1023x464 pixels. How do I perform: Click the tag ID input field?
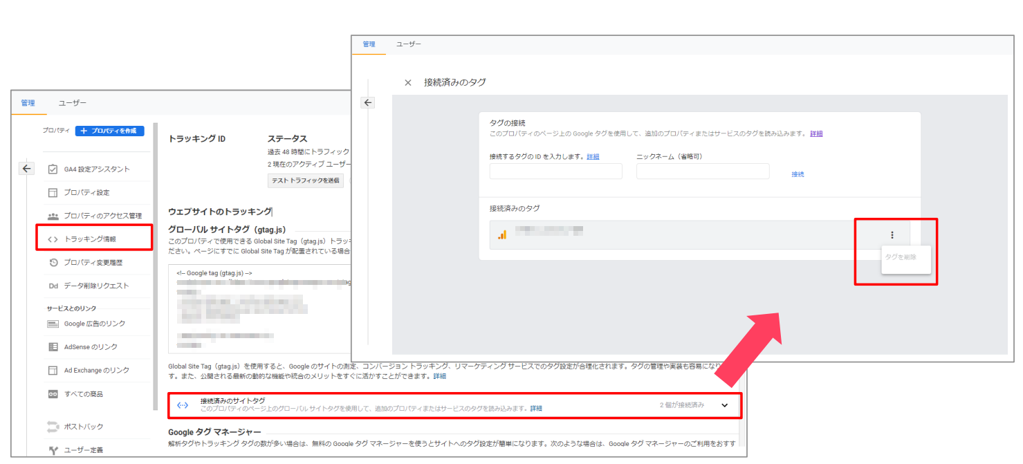click(556, 171)
